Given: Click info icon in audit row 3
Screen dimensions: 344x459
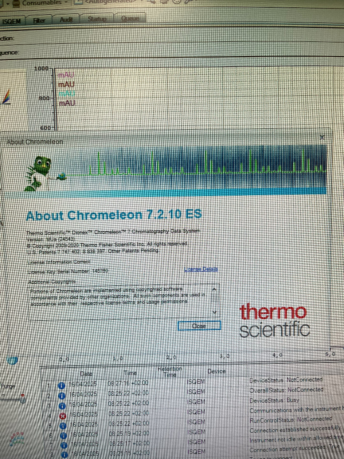Looking at the screenshot, I should [x=62, y=406].
